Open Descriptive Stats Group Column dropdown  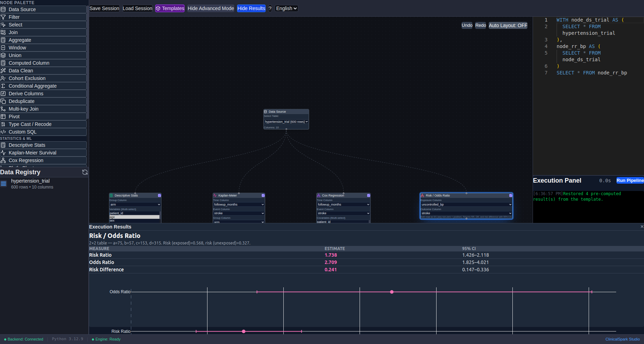click(135, 205)
